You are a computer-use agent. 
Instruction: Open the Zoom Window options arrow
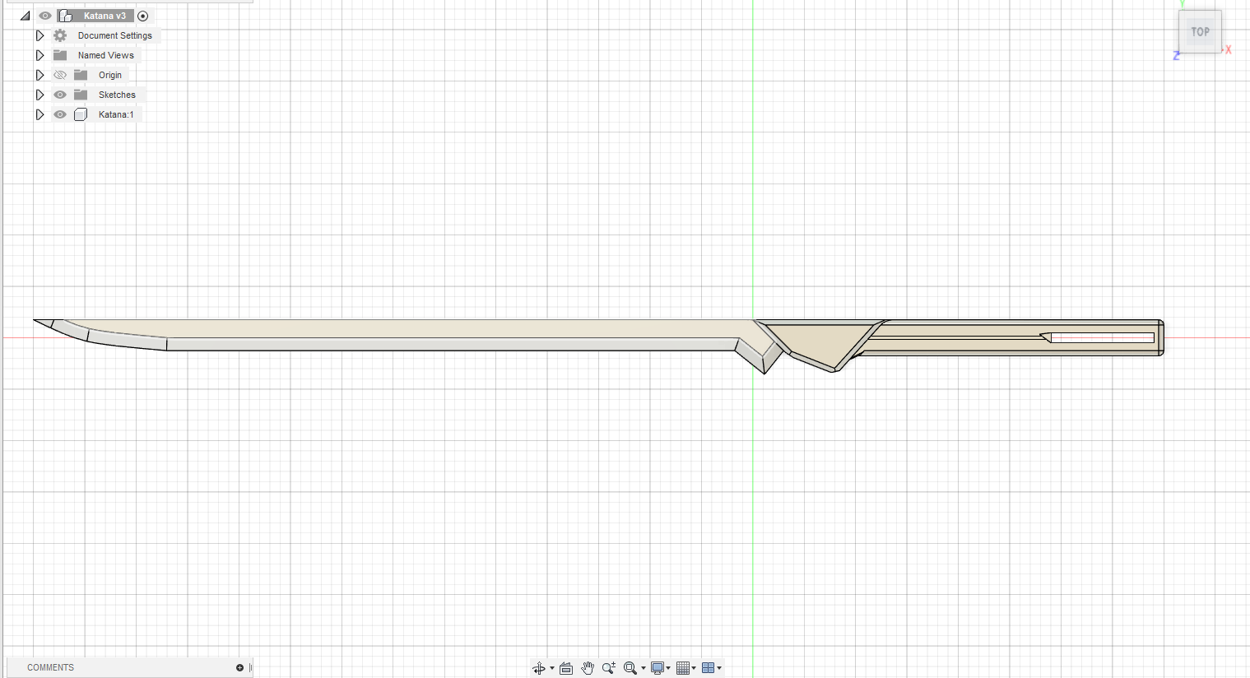(644, 668)
